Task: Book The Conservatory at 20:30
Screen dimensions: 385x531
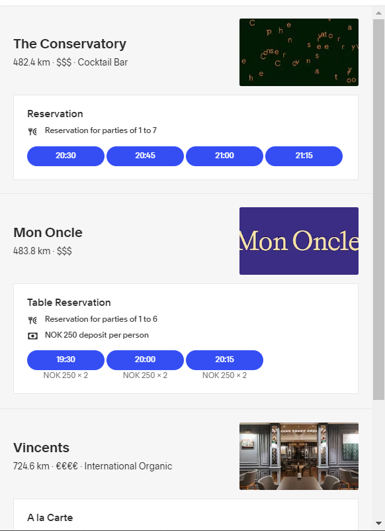Action: [65, 156]
